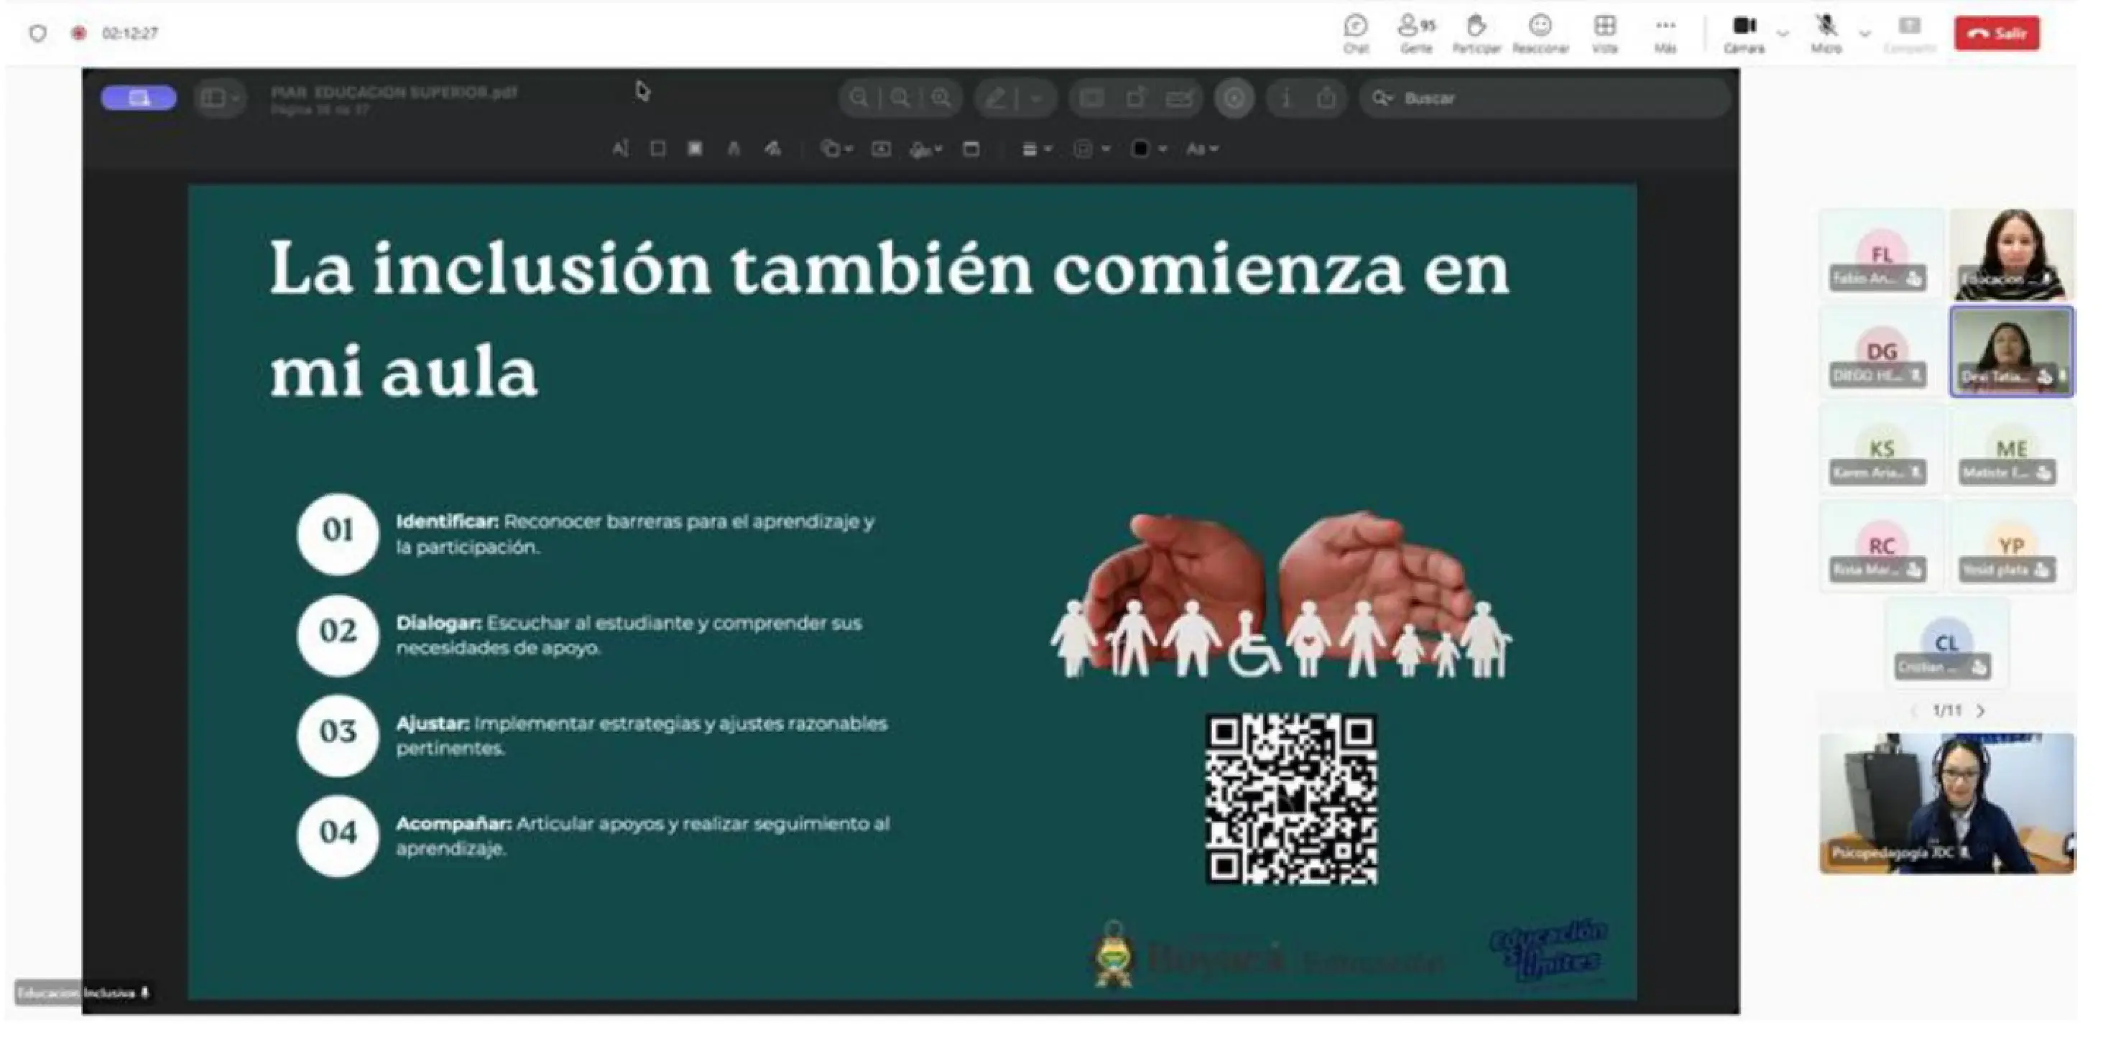Click the rotate page icon
Screen dimensions: 2103x1048
tap(1136, 98)
